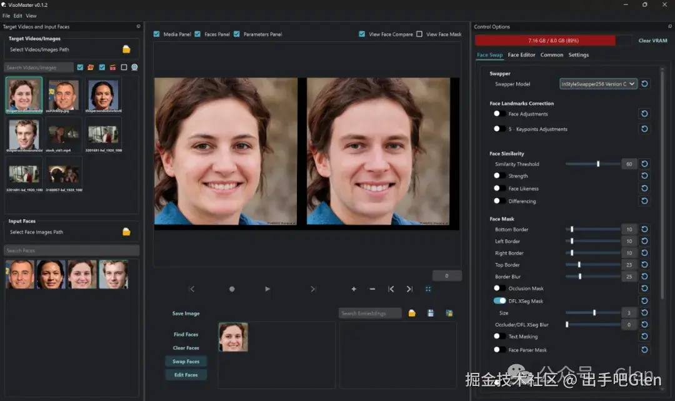Click the Swap Faces button

pyautogui.click(x=186, y=362)
